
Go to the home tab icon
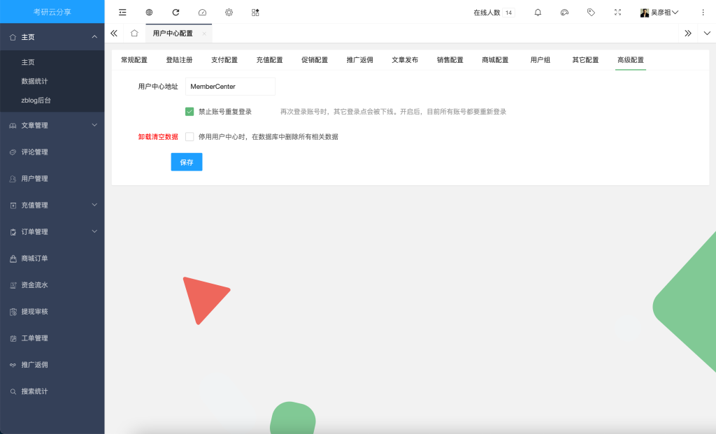tap(134, 33)
